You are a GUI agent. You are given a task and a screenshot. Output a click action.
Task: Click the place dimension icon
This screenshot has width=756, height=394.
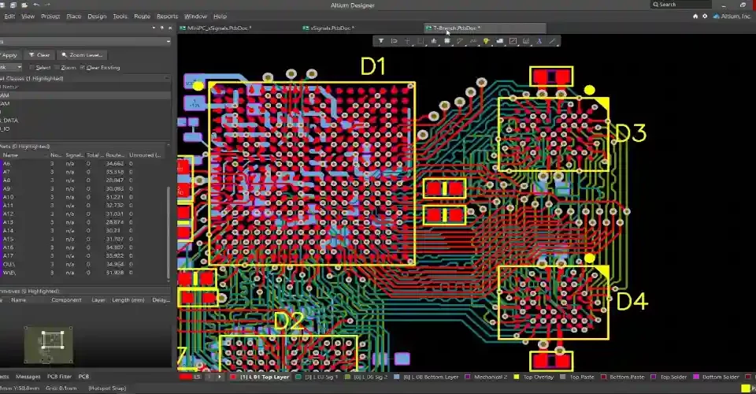(526, 41)
